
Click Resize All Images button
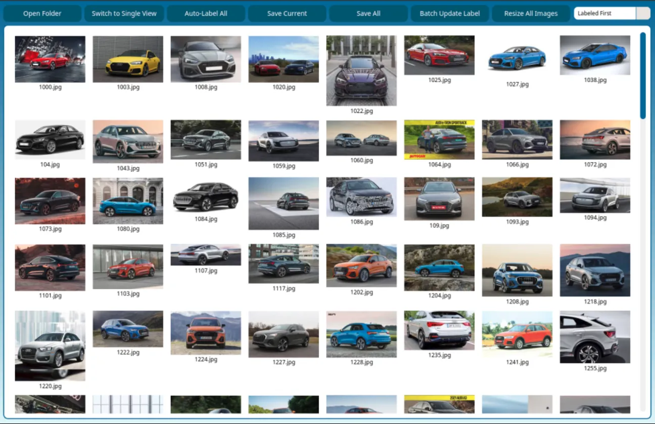[x=531, y=14]
